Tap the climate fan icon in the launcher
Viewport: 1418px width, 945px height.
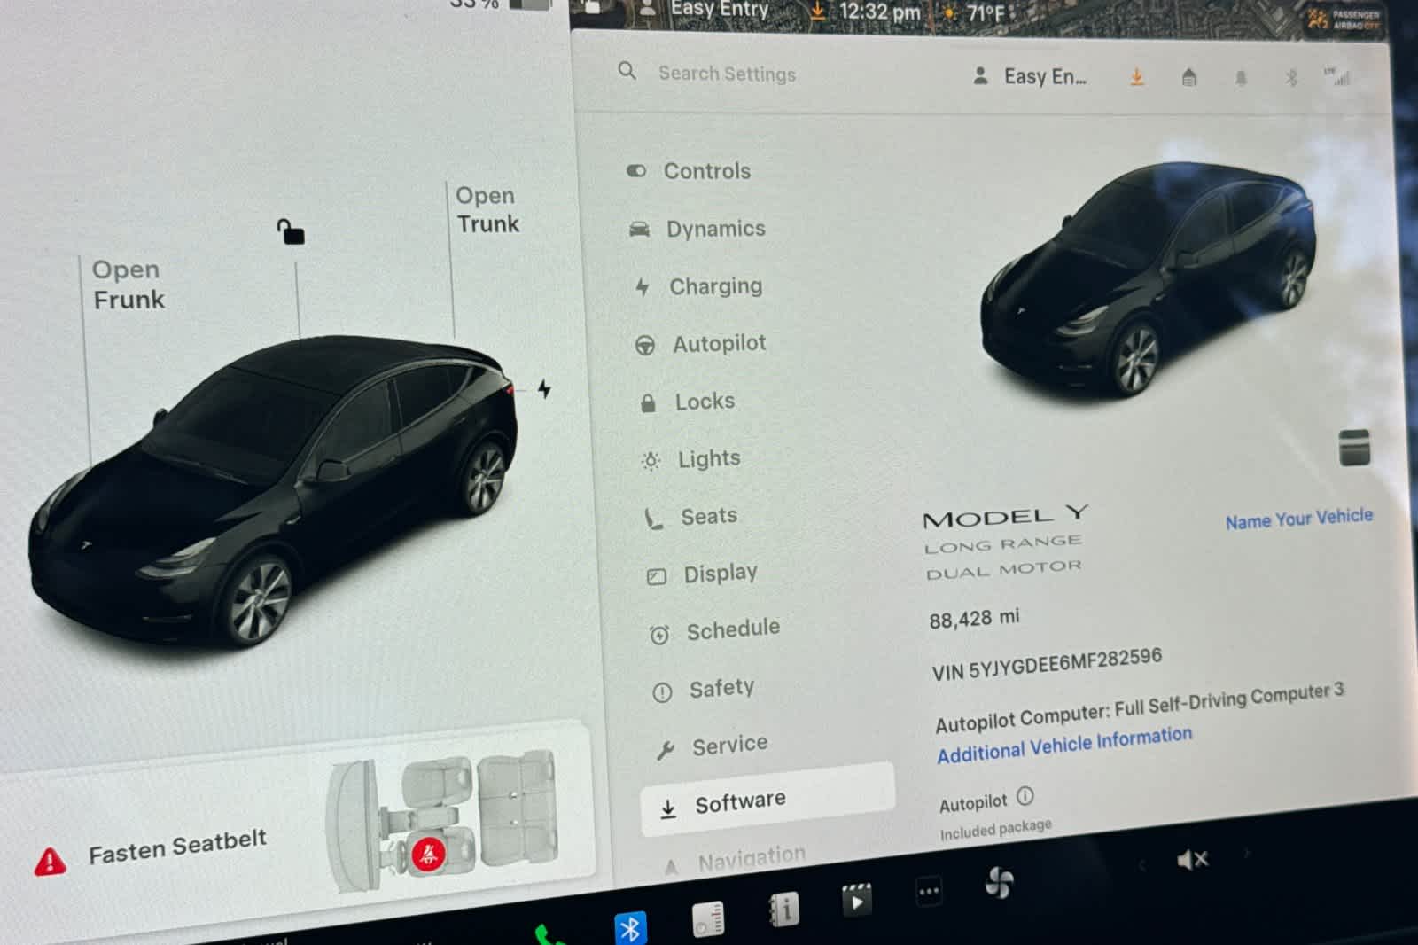coord(1001,884)
